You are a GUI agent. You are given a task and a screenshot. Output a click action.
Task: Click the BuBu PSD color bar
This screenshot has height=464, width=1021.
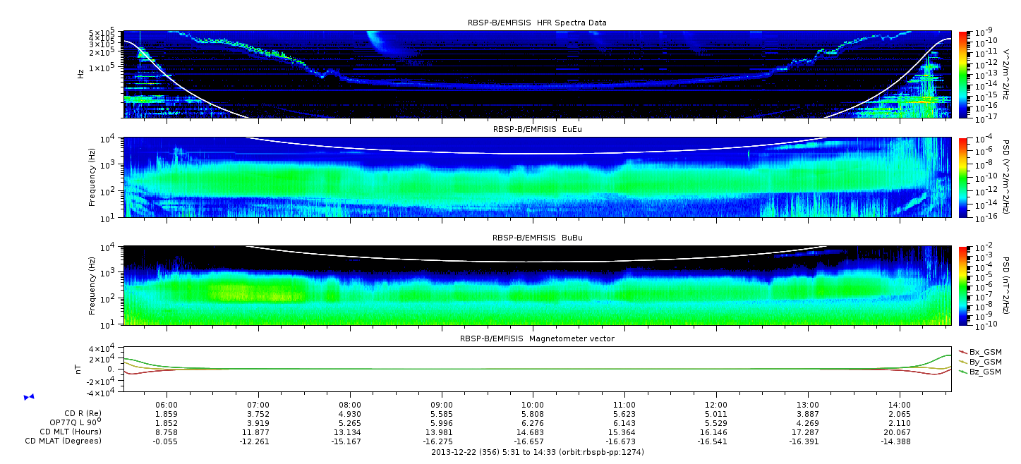click(963, 285)
